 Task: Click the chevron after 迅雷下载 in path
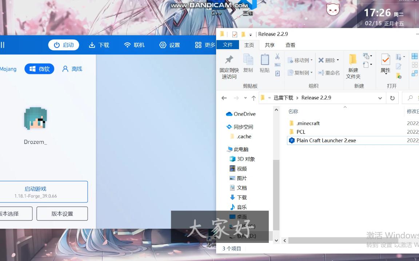coord(297,98)
